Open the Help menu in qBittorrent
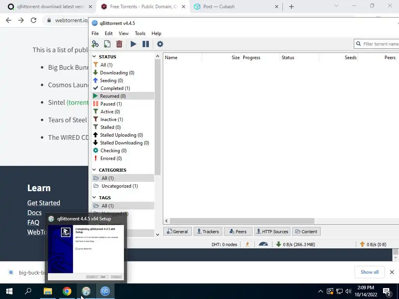Image resolution: width=399 pixels, height=299 pixels. [x=156, y=33]
